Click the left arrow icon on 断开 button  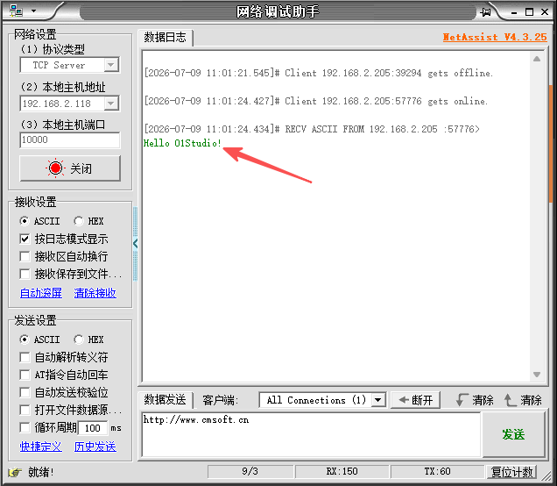[x=404, y=400]
